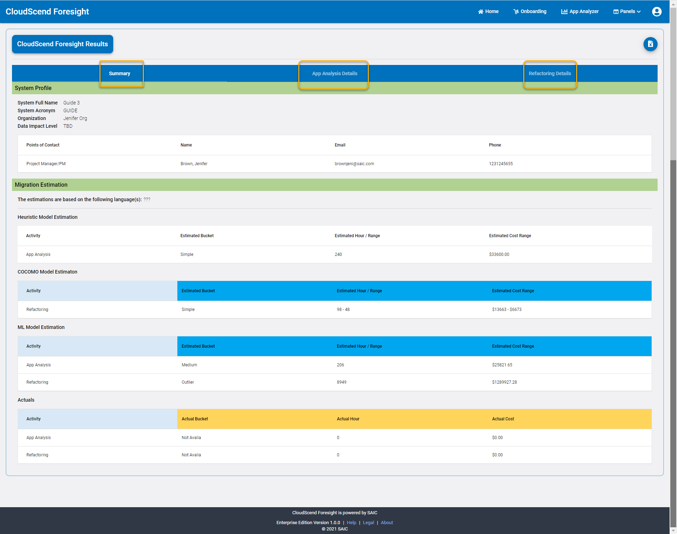Click COCOMO cost range $13663 - $6673
677x534 pixels.
(507, 310)
